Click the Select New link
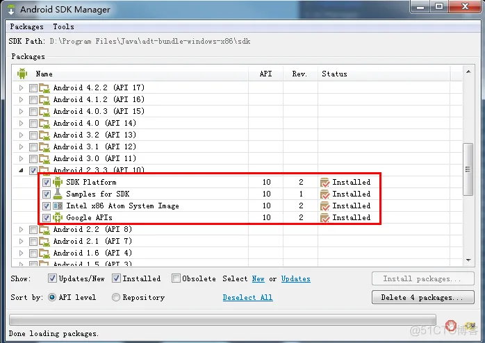This screenshot has height=343, width=485. point(258,278)
